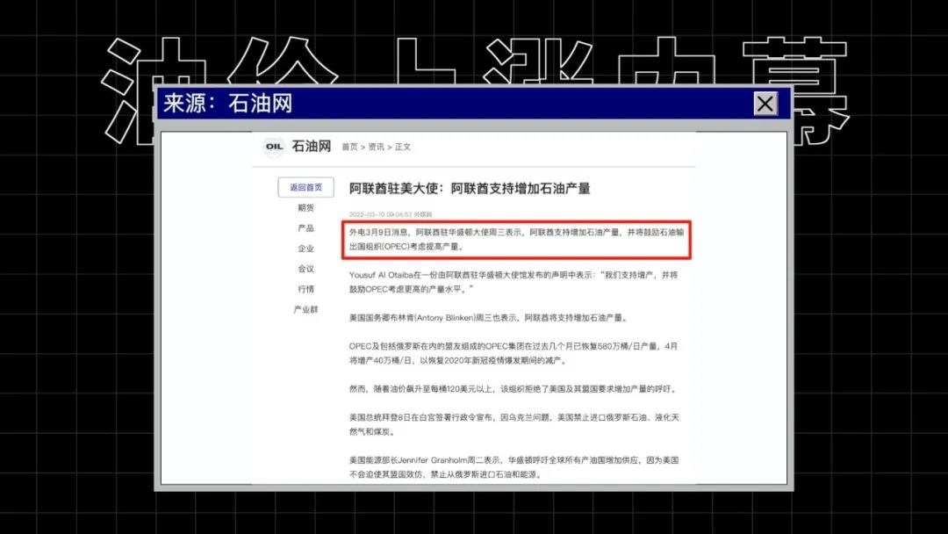Click the paragraph mentioning Jennifer Granholm
Screen dimensions: 948x534
click(513, 467)
